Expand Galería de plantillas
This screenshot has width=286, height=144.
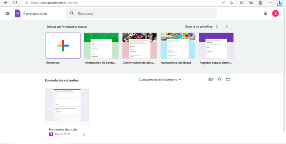coord(201,27)
